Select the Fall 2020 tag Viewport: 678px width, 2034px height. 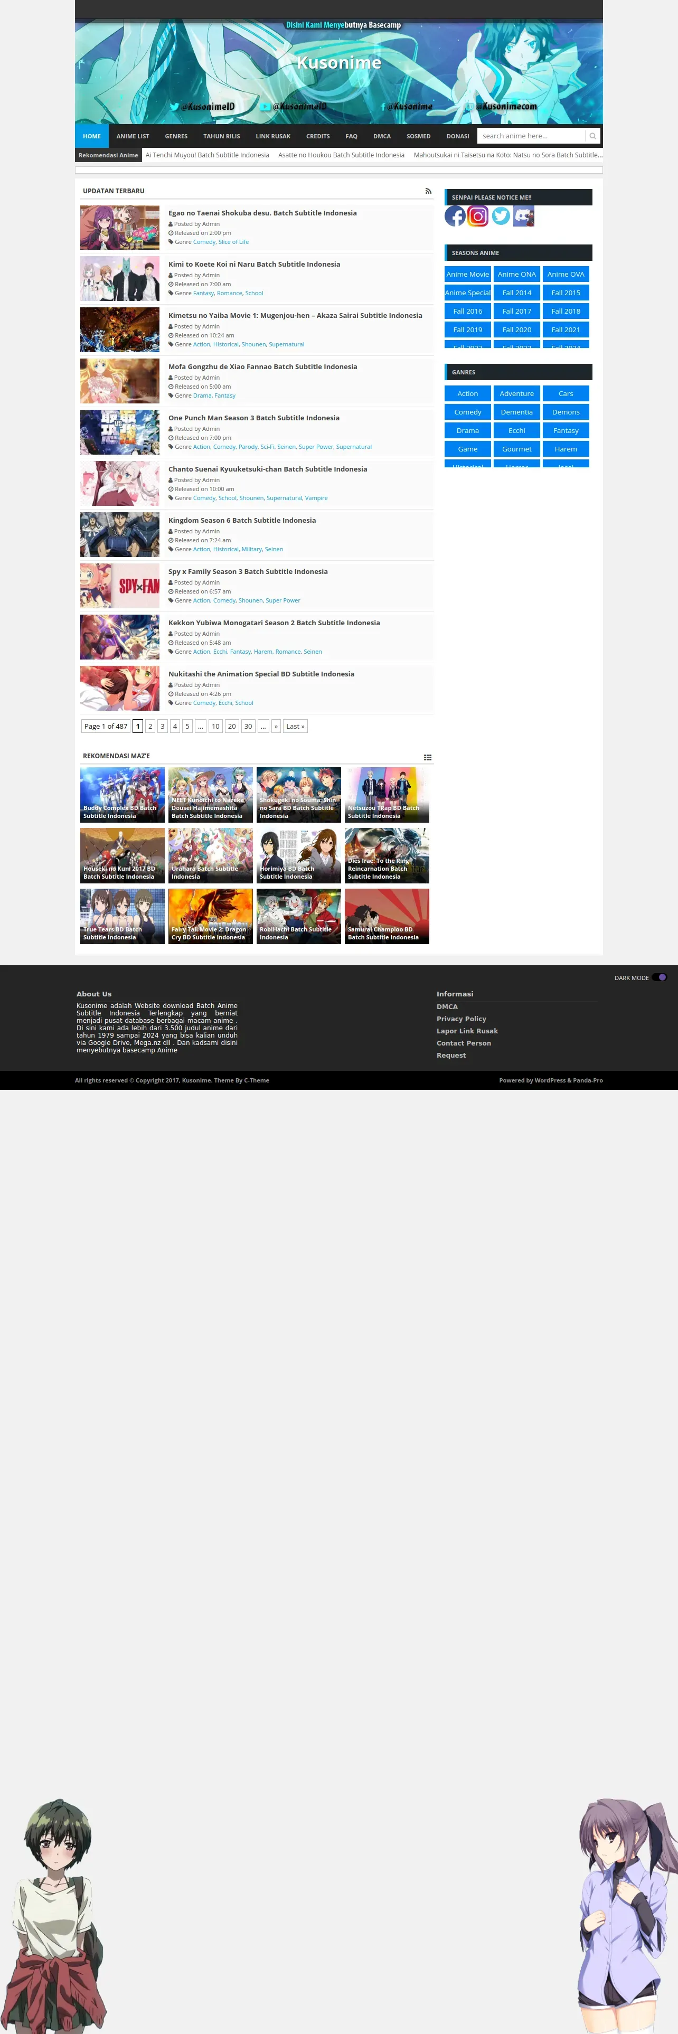(517, 330)
